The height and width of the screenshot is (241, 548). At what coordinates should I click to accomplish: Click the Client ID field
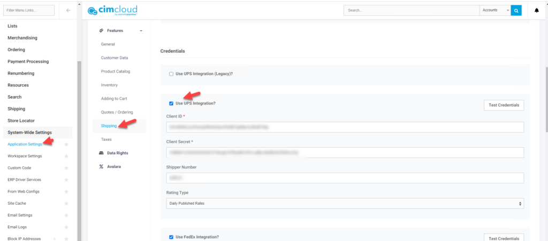pyautogui.click(x=345, y=127)
